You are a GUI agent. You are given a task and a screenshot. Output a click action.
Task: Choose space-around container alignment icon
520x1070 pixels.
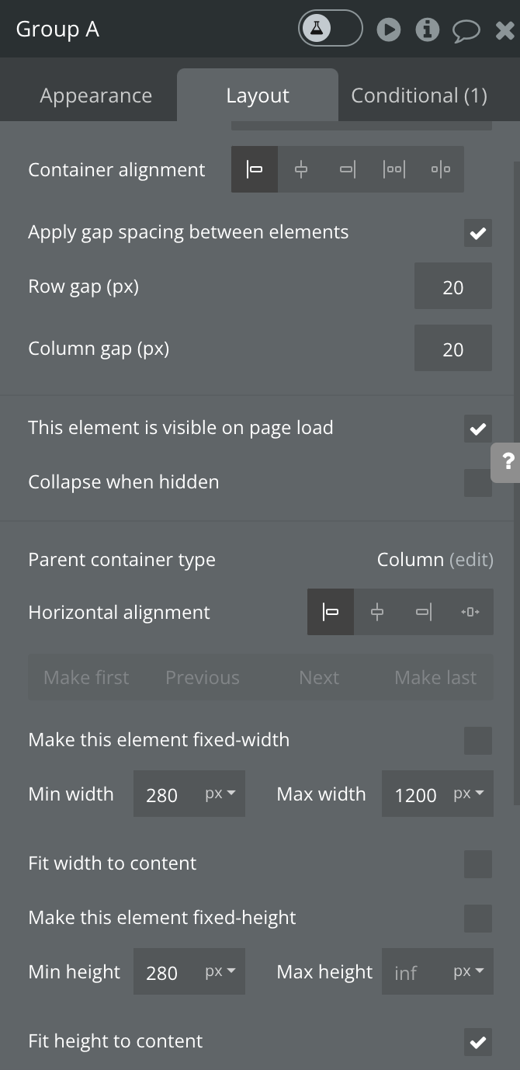tap(441, 169)
